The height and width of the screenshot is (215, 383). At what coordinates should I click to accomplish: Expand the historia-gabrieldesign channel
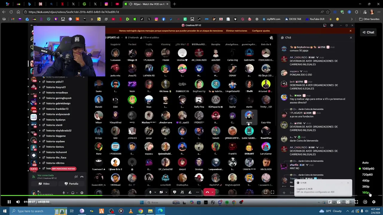pos(39,103)
